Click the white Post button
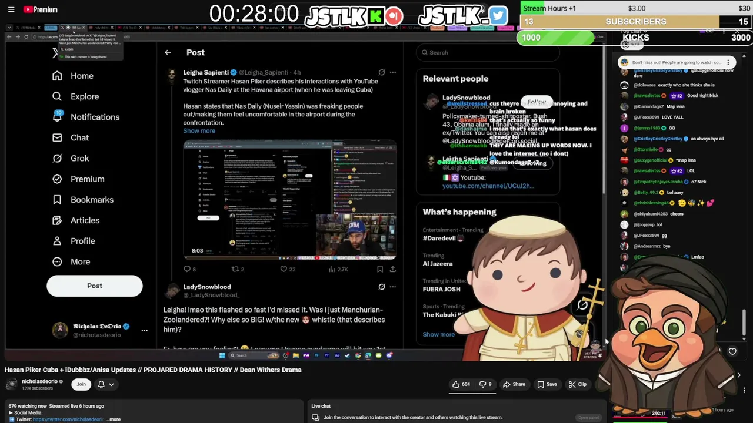This screenshot has height=423, width=753. click(95, 286)
